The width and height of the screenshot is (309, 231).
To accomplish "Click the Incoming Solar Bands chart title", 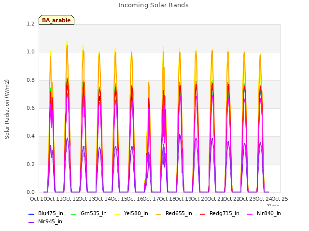I will point(154,5).
